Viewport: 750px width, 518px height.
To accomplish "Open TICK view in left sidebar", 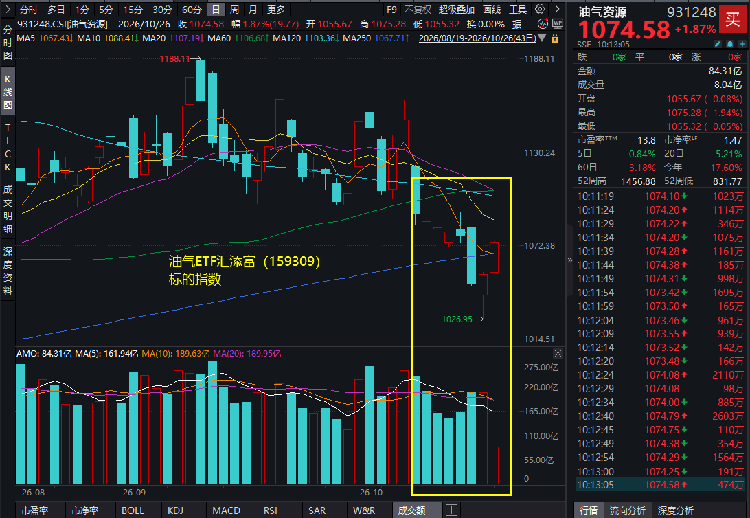I will [8, 147].
